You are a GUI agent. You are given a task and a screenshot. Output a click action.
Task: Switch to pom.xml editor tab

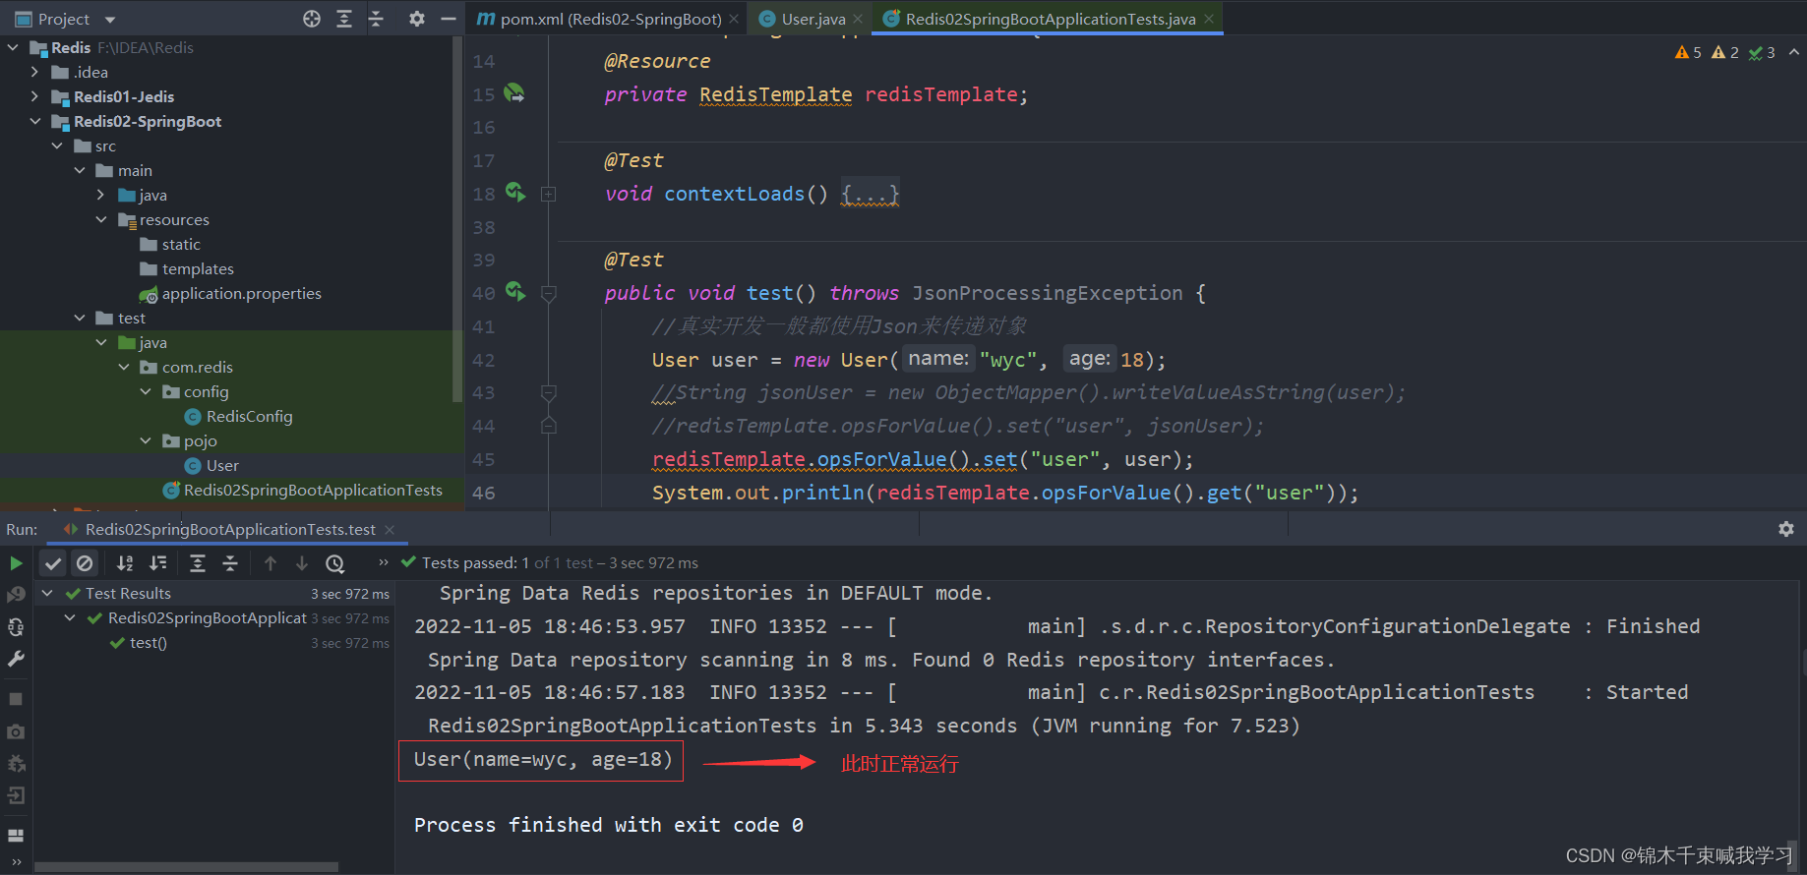pyautogui.click(x=610, y=19)
